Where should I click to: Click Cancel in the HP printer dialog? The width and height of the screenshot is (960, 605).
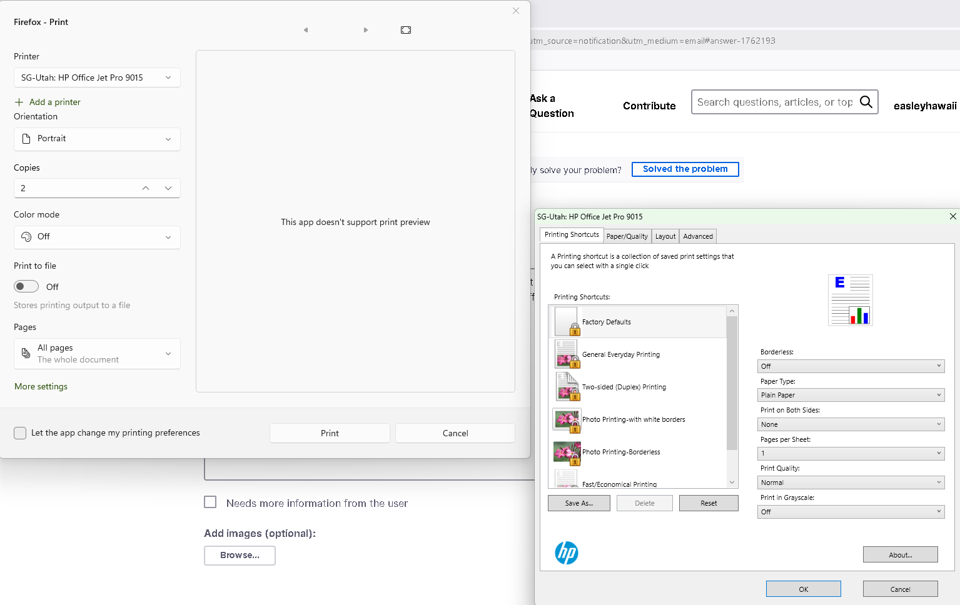[x=901, y=589]
